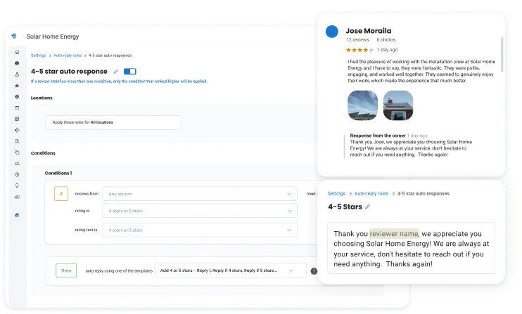Click the review card scrollbar
Viewport: 522px width, 314px height.
point(502,55)
